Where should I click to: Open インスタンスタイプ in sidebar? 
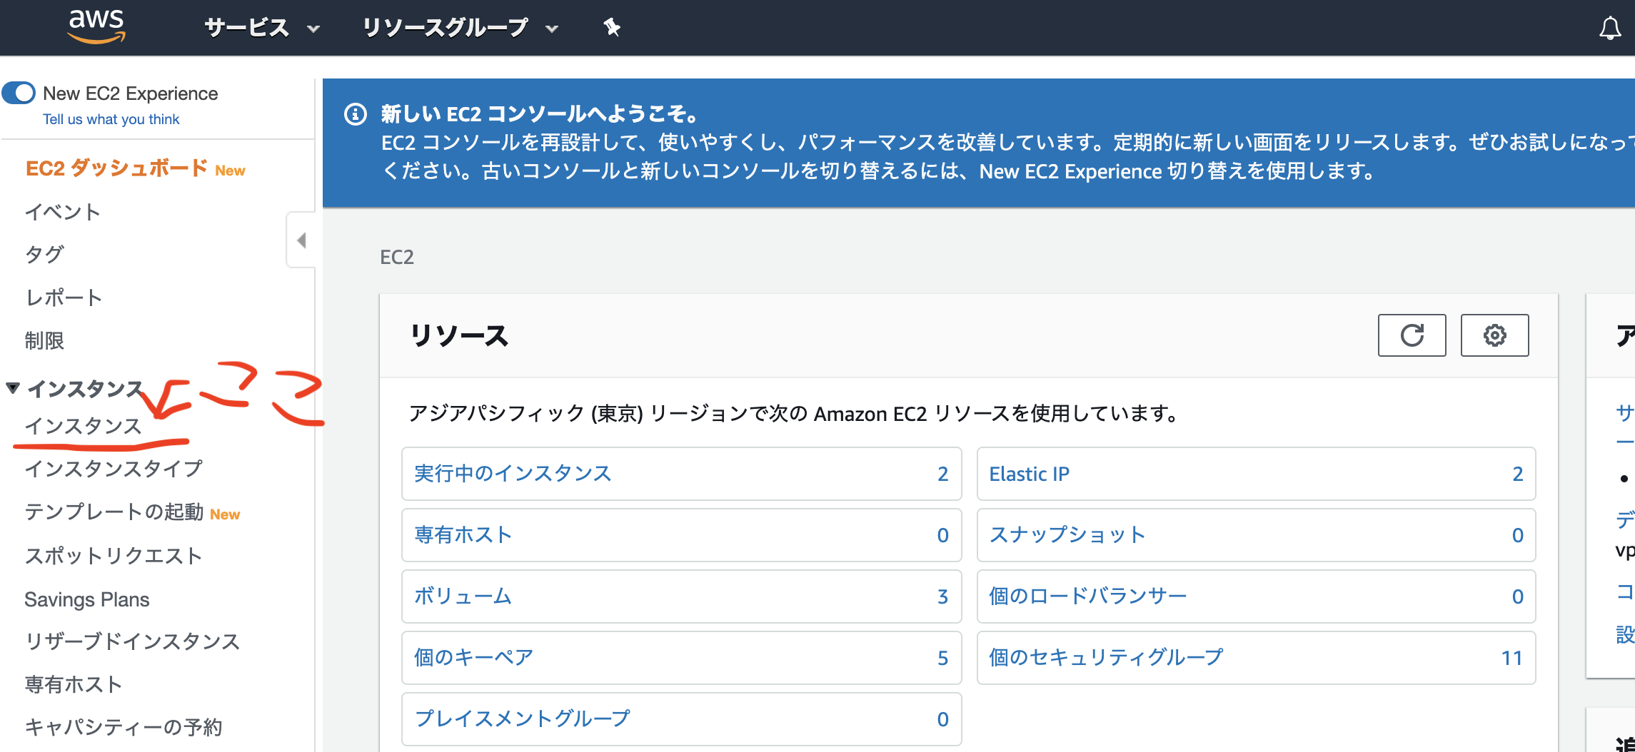(114, 469)
